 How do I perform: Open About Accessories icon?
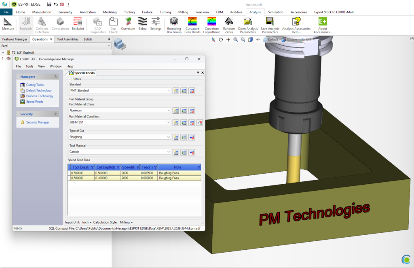point(323,21)
